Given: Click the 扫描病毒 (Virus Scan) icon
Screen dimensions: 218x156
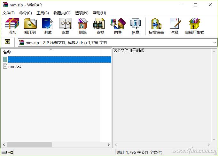Looking at the screenshot, I should 156,26.
